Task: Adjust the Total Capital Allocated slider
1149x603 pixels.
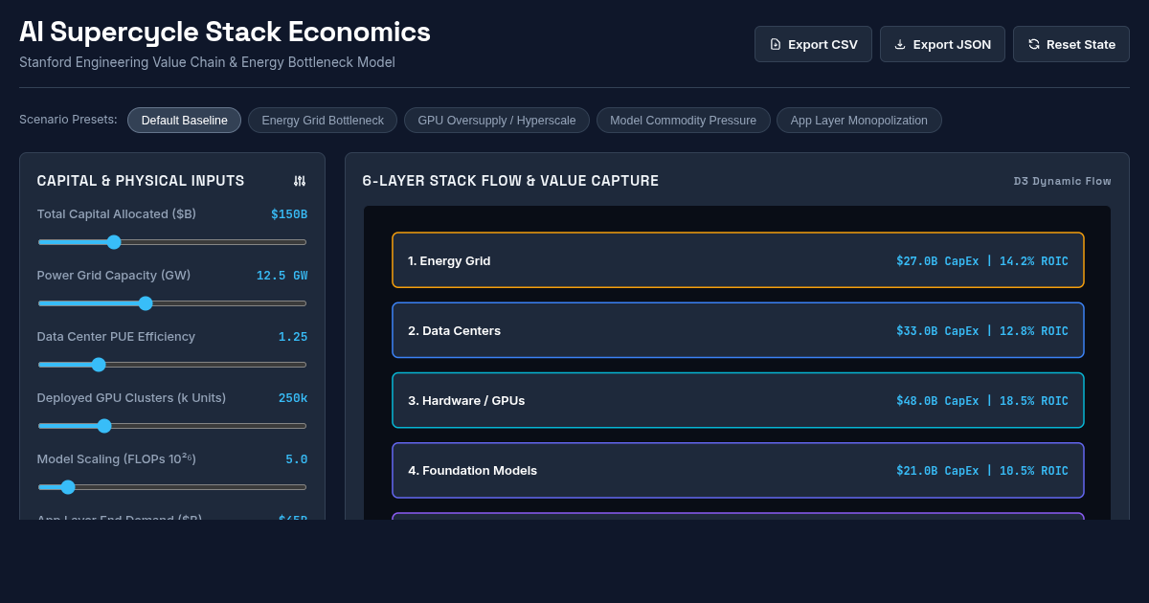Action: click(x=172, y=242)
